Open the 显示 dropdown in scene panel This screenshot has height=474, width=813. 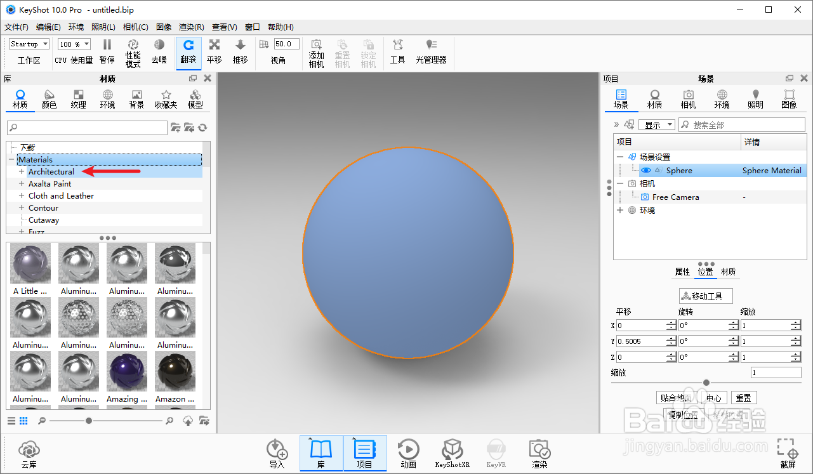(x=656, y=125)
